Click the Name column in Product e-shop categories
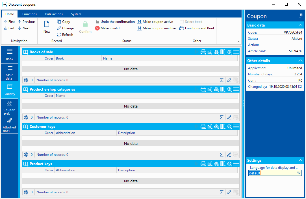306x199 pixels. 146,96
